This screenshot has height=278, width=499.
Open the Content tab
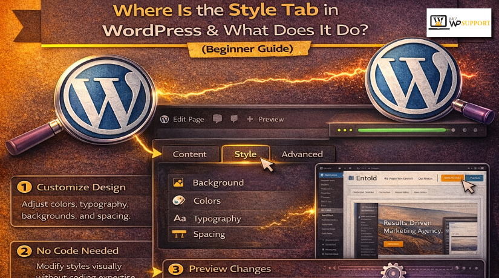[x=189, y=154]
